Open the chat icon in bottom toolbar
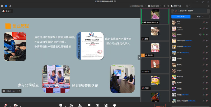 89,105
